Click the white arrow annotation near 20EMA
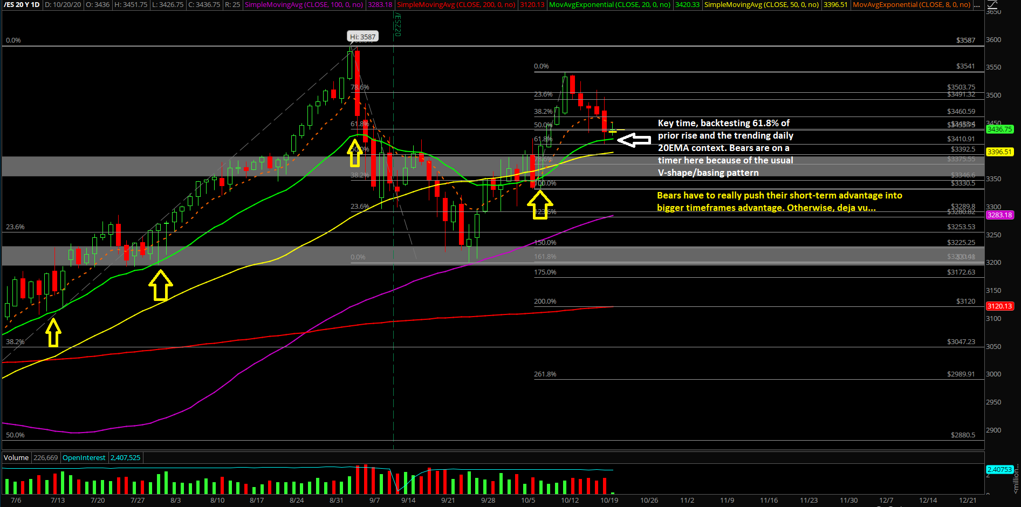1021x507 pixels. (634, 140)
